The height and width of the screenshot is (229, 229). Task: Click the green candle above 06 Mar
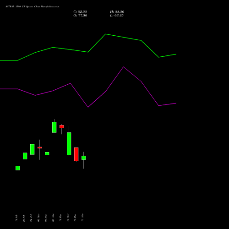click(x=55, y=127)
